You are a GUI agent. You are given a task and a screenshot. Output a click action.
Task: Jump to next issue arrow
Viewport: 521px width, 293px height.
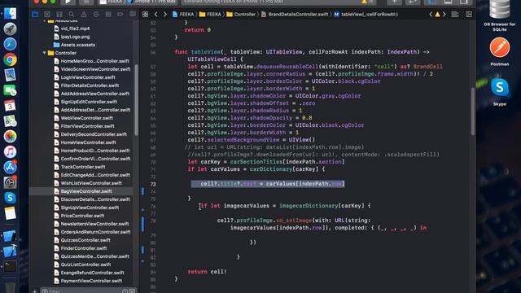pos(444,15)
